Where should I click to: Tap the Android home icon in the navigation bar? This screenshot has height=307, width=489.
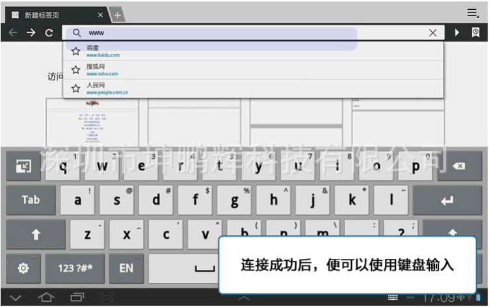pyautogui.click(x=46, y=298)
